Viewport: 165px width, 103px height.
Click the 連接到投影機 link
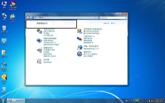[48, 54]
